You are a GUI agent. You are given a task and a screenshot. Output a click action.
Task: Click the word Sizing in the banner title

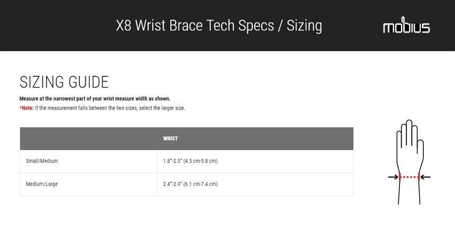304,26
